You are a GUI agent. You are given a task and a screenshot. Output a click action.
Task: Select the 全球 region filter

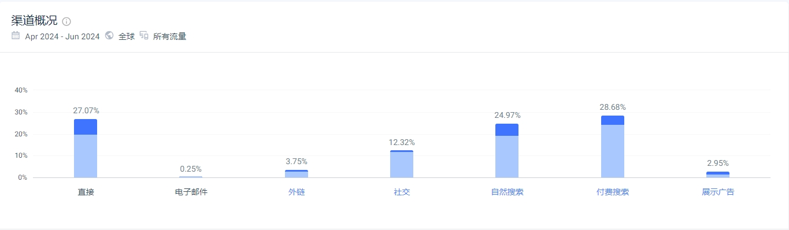pos(127,36)
